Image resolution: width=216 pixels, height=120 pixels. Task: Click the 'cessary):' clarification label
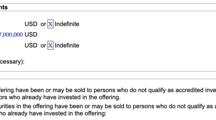click(12, 61)
